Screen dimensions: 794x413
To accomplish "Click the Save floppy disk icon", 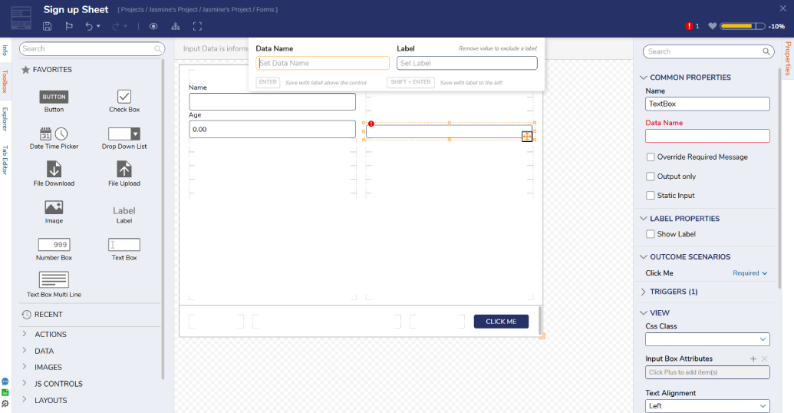I will 47,26.
